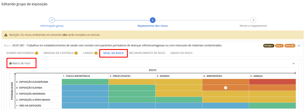Image resolution: width=306 pixels, height=111 pixels.
Task: Click the Biológico badge
Action: tap(269, 46)
